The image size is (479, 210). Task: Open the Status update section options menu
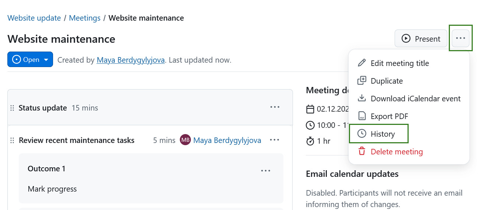pos(275,108)
